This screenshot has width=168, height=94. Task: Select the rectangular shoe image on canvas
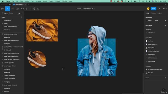click(x=42, y=30)
